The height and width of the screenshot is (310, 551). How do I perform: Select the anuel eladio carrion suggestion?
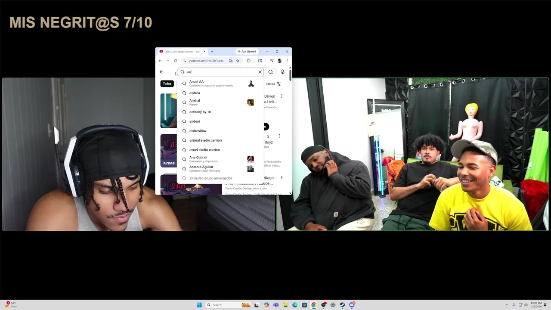(220, 150)
